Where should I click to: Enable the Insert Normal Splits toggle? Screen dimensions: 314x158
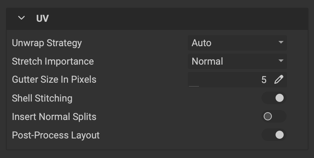point(274,117)
